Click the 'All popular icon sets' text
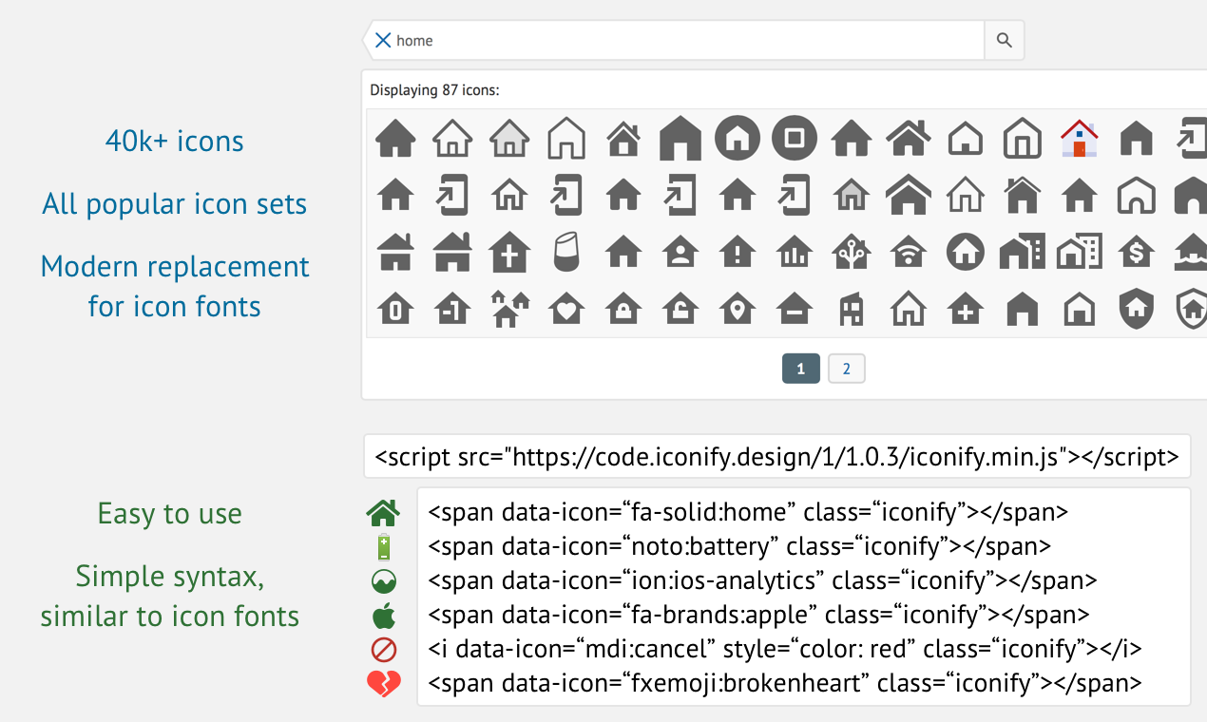Viewport: 1207px width, 722px height. (175, 204)
